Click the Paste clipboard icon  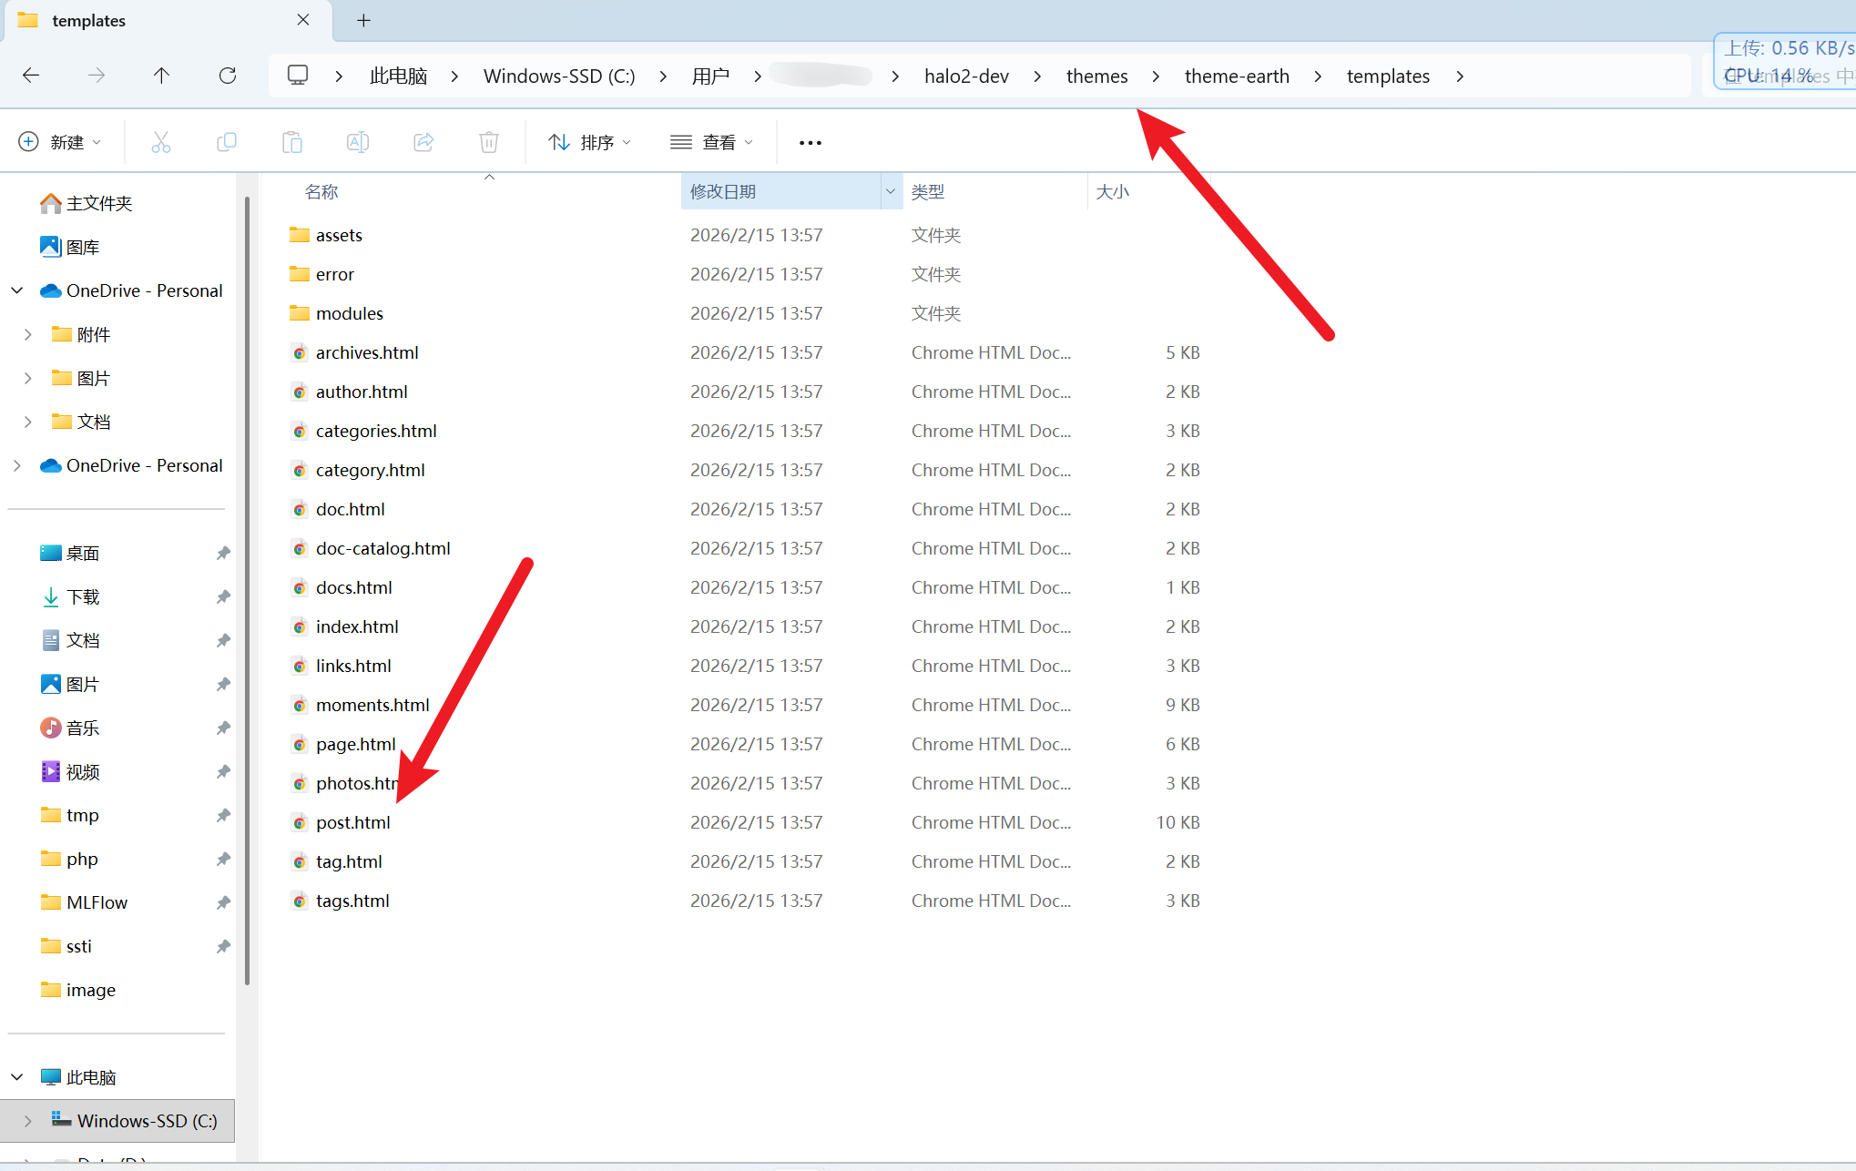click(292, 142)
